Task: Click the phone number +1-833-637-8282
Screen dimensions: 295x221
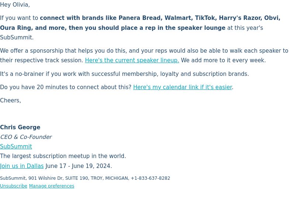Action: pyautogui.click(x=150, y=178)
